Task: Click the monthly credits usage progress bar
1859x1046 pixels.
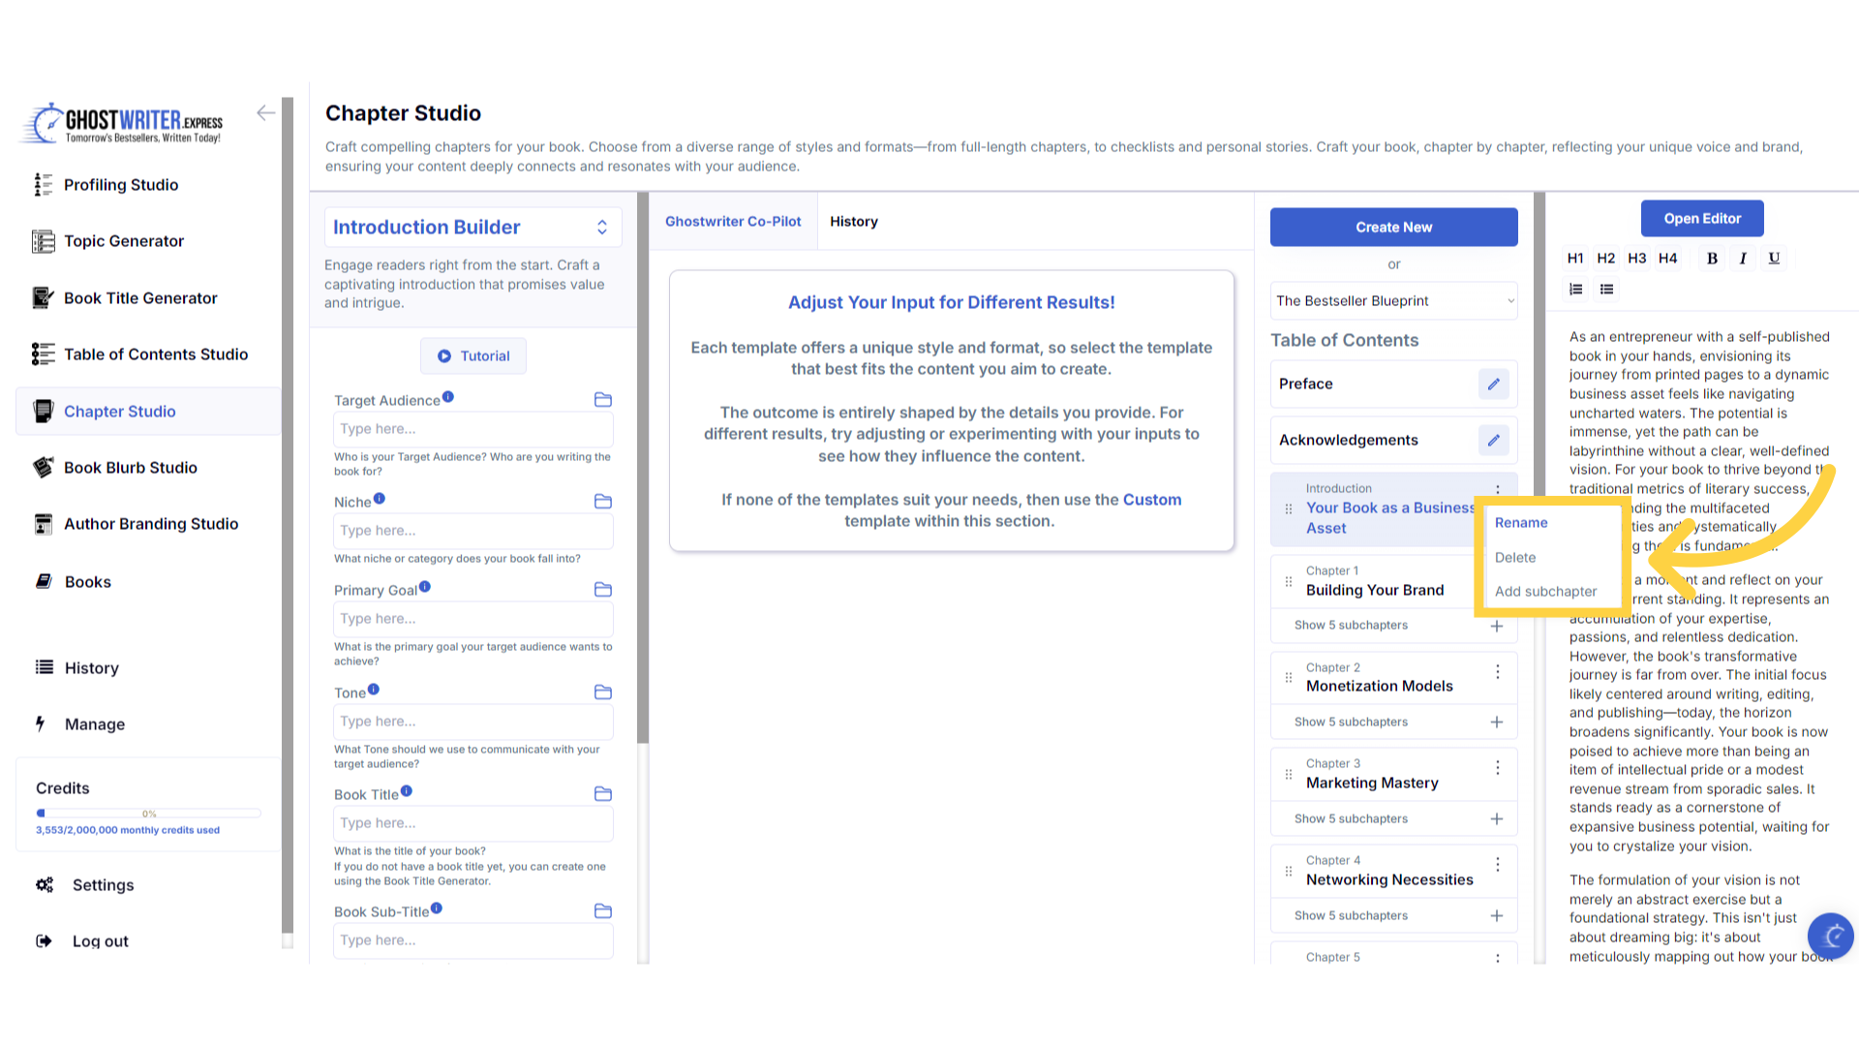Action: [148, 814]
